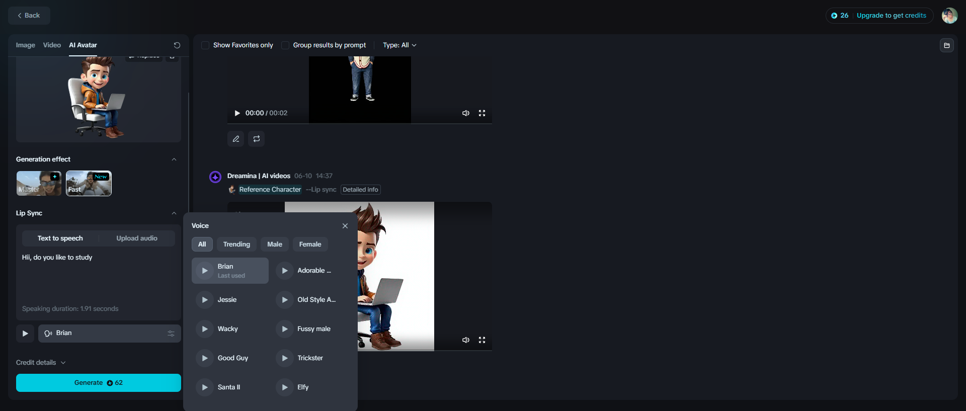Open the assets folder icon

coord(946,45)
